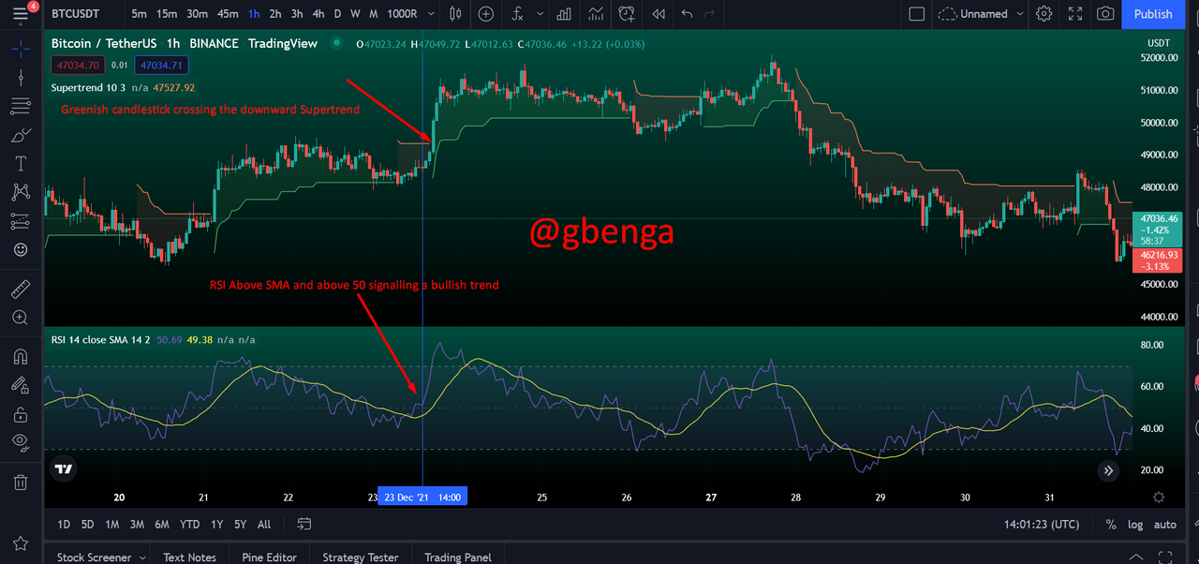Click the compare or add symbol plus icon
The image size is (1199, 564).
tap(486, 14)
